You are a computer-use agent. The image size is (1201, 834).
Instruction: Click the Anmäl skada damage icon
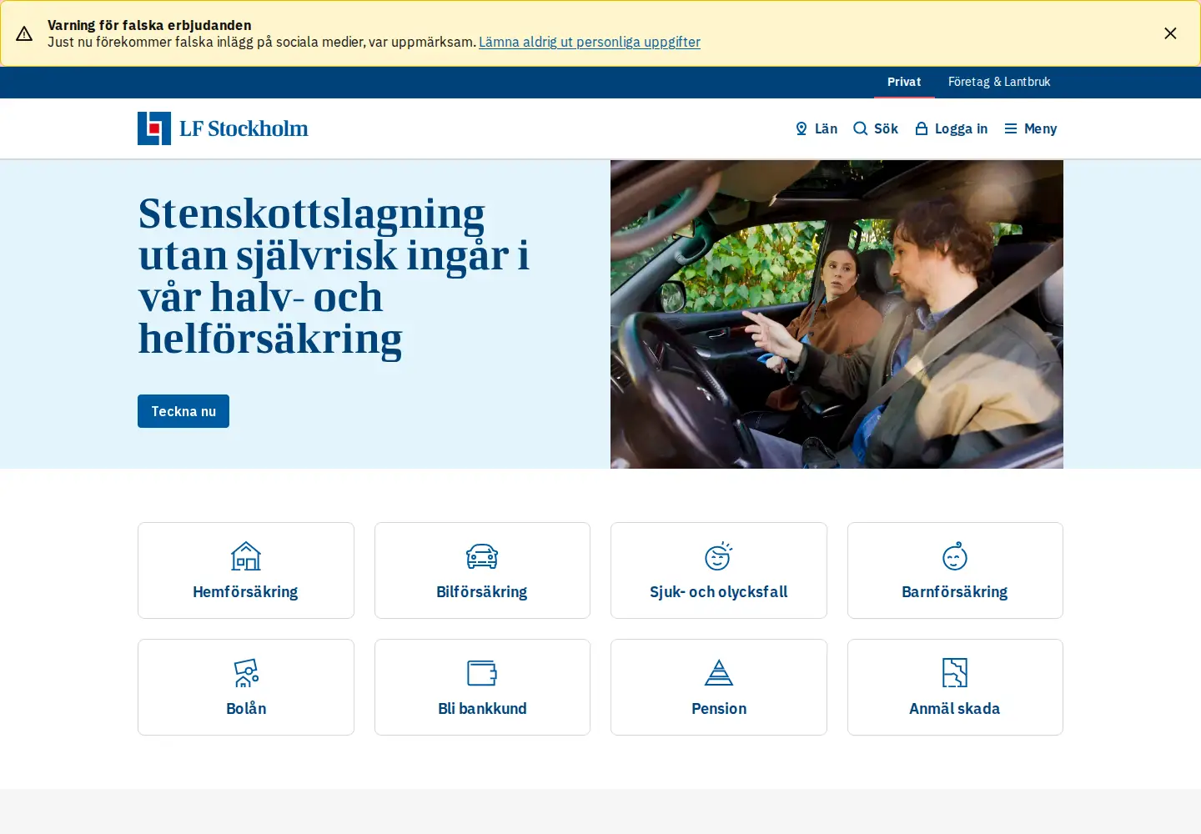(955, 672)
